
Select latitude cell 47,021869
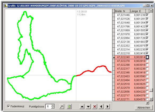(122, 30)
